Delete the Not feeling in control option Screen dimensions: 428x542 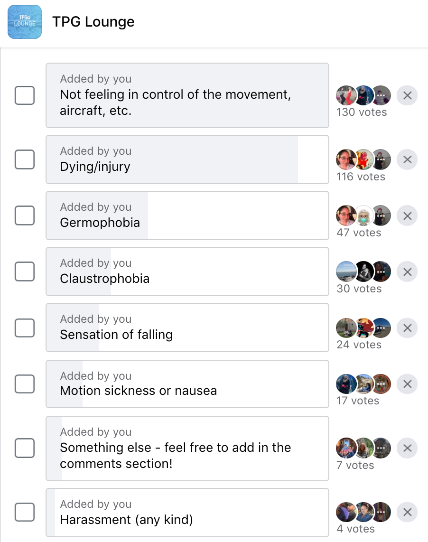(407, 95)
